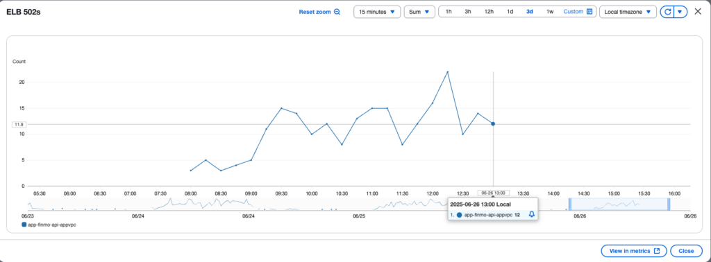
Task: Click the highlighted range in overview timeline
Action: point(619,204)
